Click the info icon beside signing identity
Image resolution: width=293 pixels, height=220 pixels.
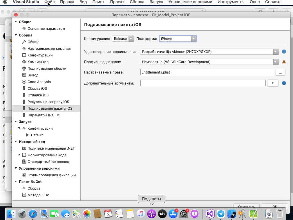[284, 52]
